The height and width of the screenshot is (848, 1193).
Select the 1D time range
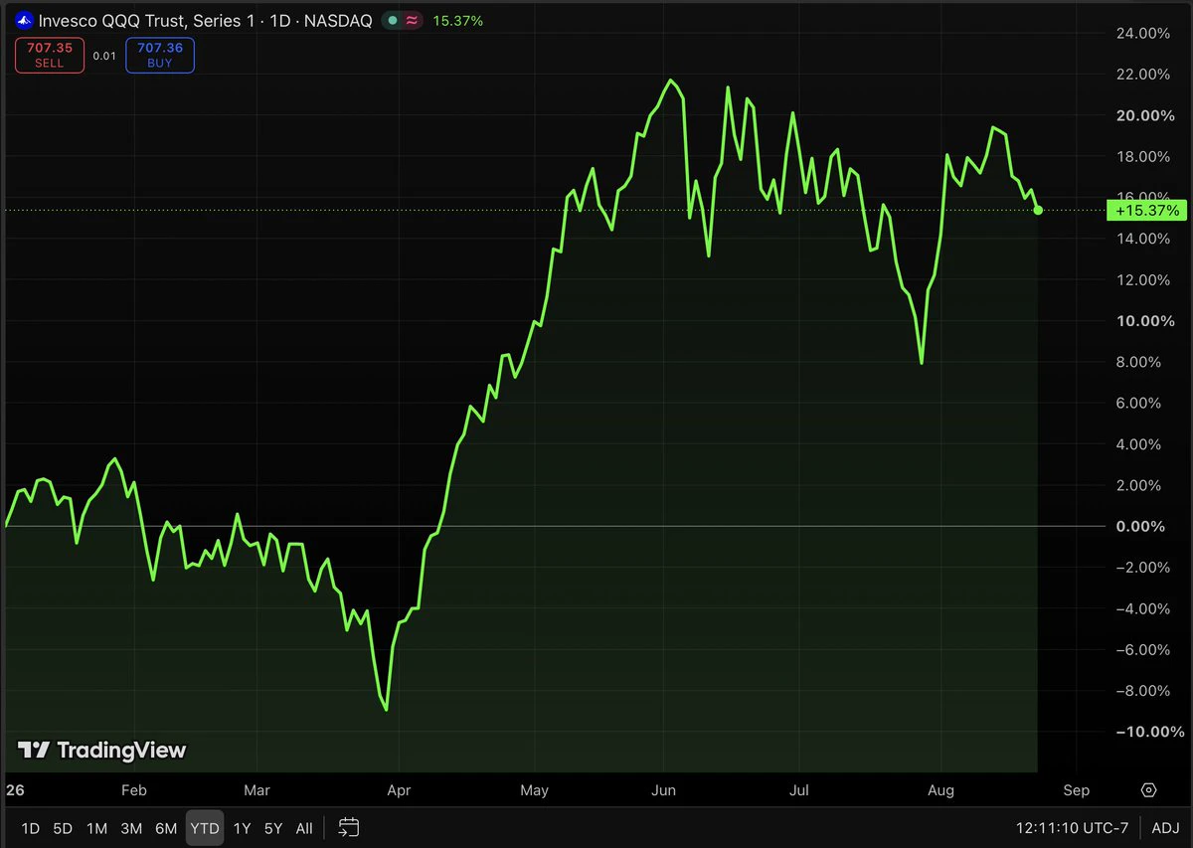[31, 828]
